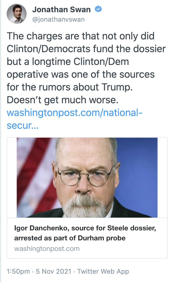Click the blue verified badge
The image size is (171, 282).
[x=98, y=9]
